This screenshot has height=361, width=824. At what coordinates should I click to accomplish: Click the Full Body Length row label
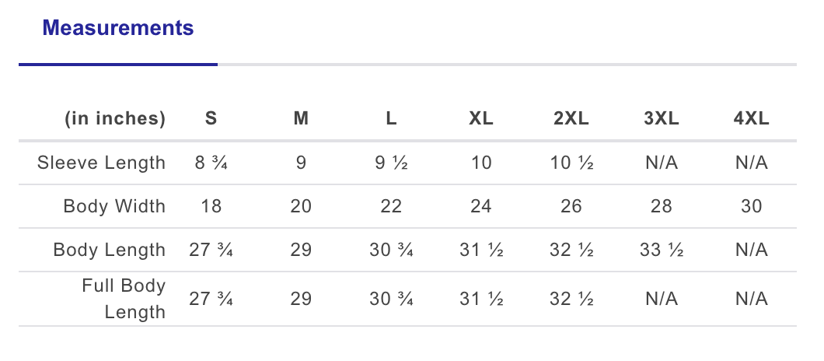(124, 299)
